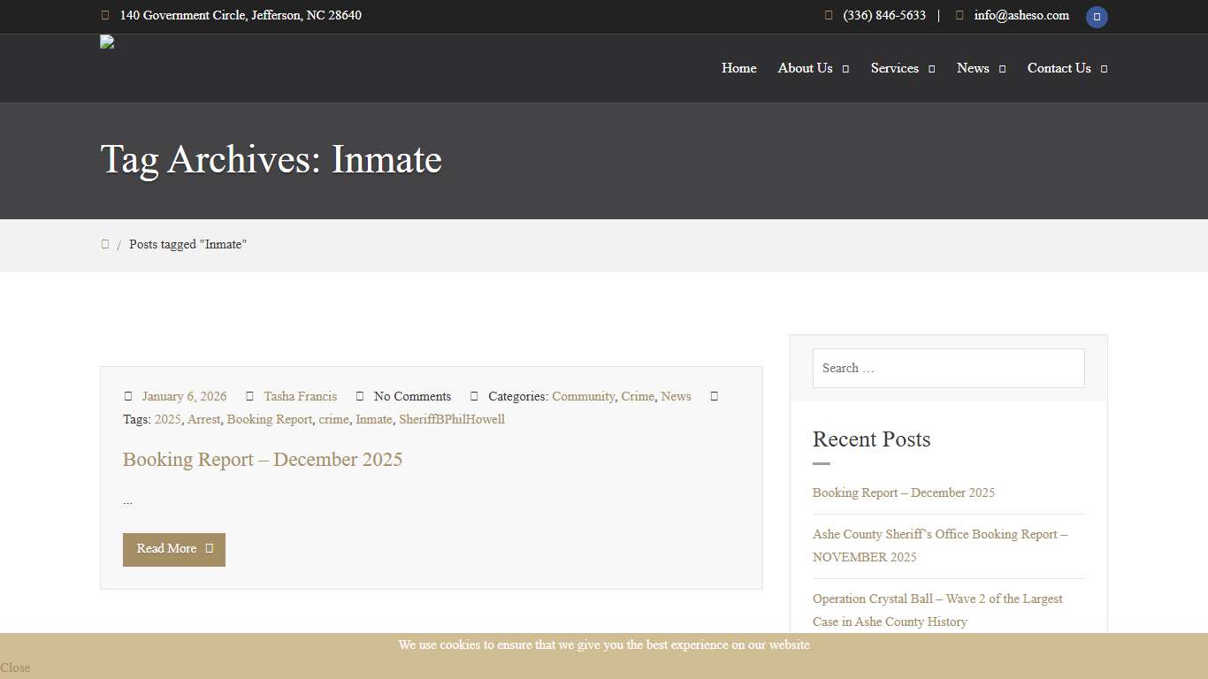Click the location pin icon before the address
Image resolution: width=1208 pixels, height=679 pixels.
(105, 15)
